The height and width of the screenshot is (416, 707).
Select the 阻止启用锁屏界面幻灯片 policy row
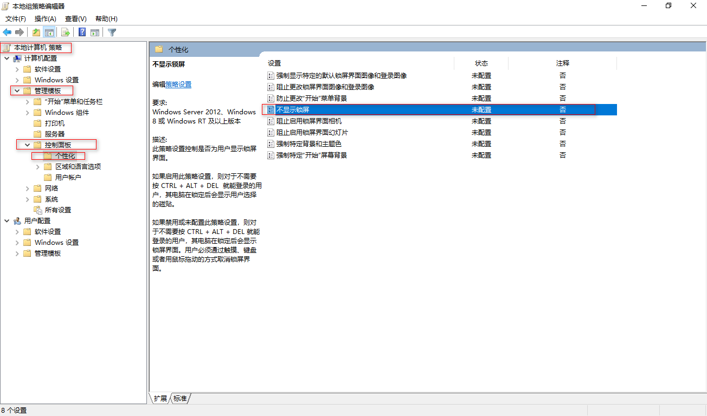[x=441, y=133]
